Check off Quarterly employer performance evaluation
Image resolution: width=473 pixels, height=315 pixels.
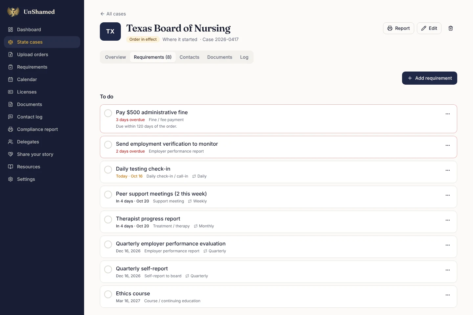[108, 244]
